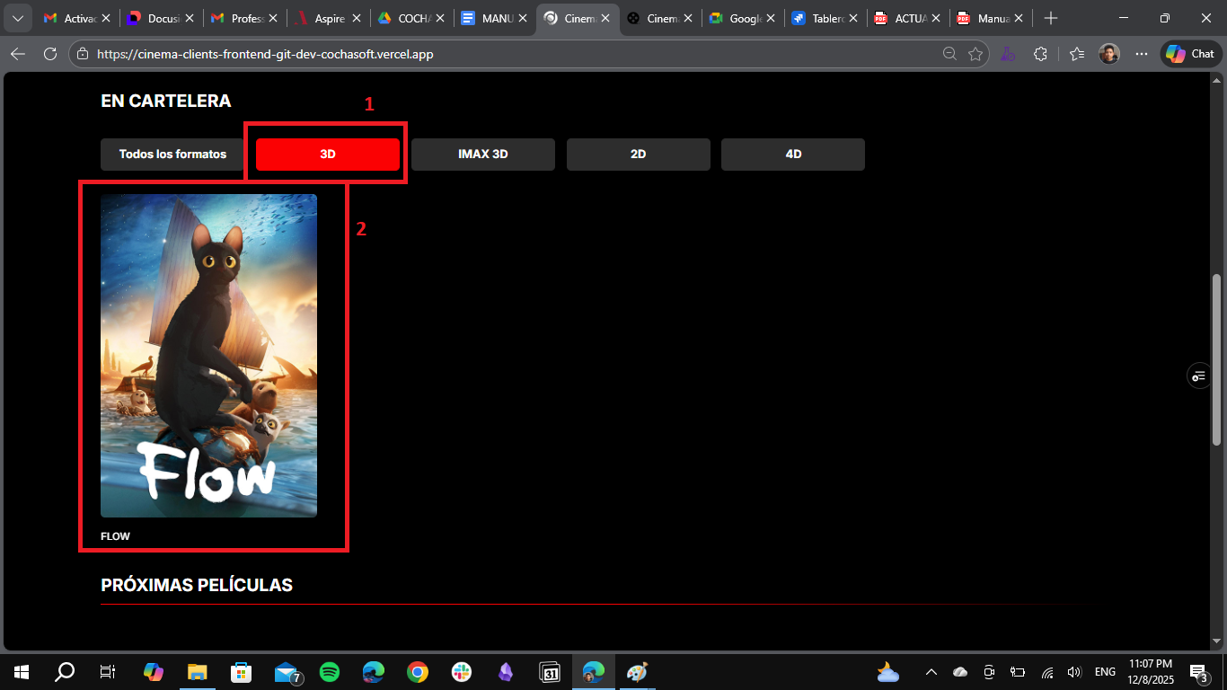
Task: Refresh the cinema page
Action: [49, 53]
